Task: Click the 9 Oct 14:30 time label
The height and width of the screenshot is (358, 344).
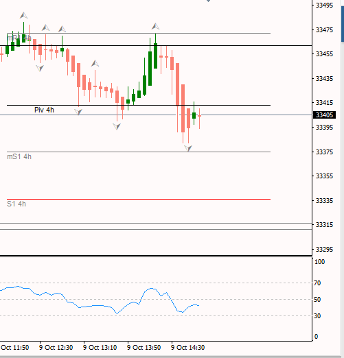Action: click(187, 348)
